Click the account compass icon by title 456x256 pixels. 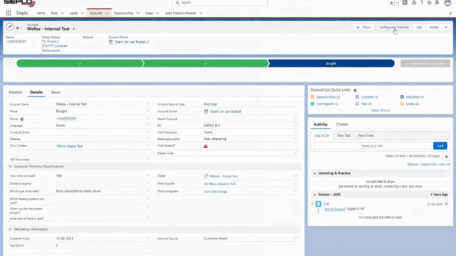click(10, 27)
